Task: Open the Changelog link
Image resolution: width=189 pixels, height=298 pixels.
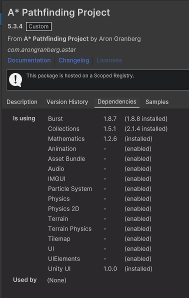Action: pos(74,60)
